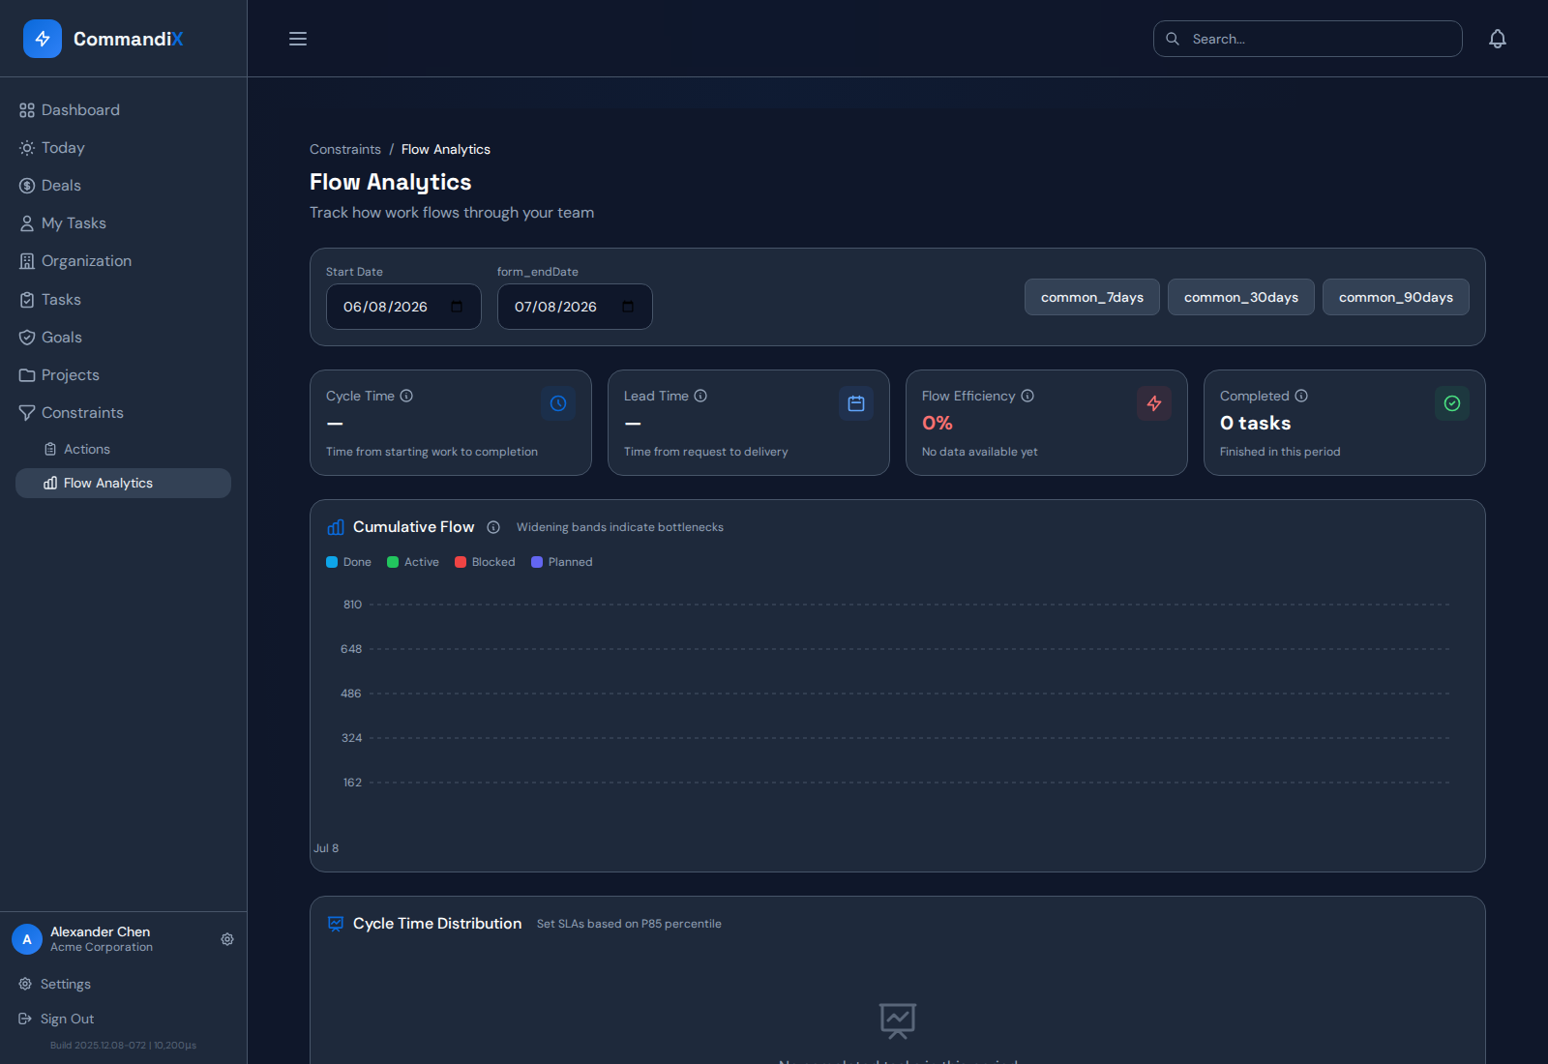Viewport: 1548px width, 1064px height.
Task: Click the Flow Efficiency info icon
Action: [1027, 396]
